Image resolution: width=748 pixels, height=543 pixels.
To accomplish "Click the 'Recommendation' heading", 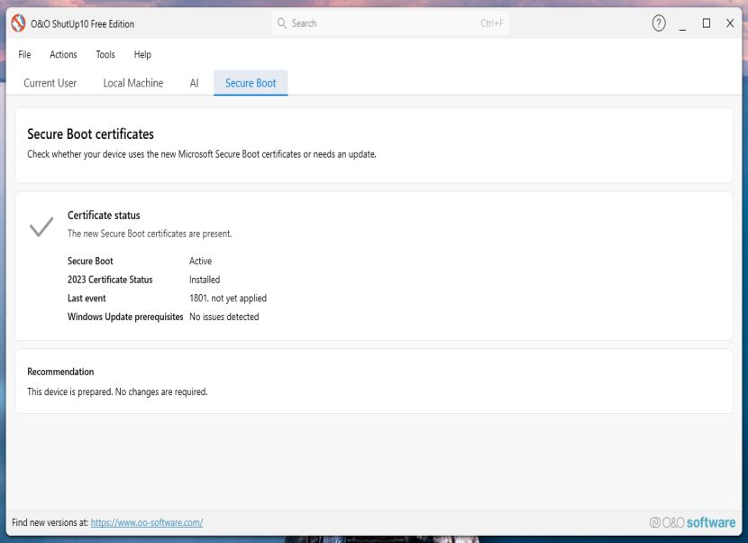I will (60, 372).
